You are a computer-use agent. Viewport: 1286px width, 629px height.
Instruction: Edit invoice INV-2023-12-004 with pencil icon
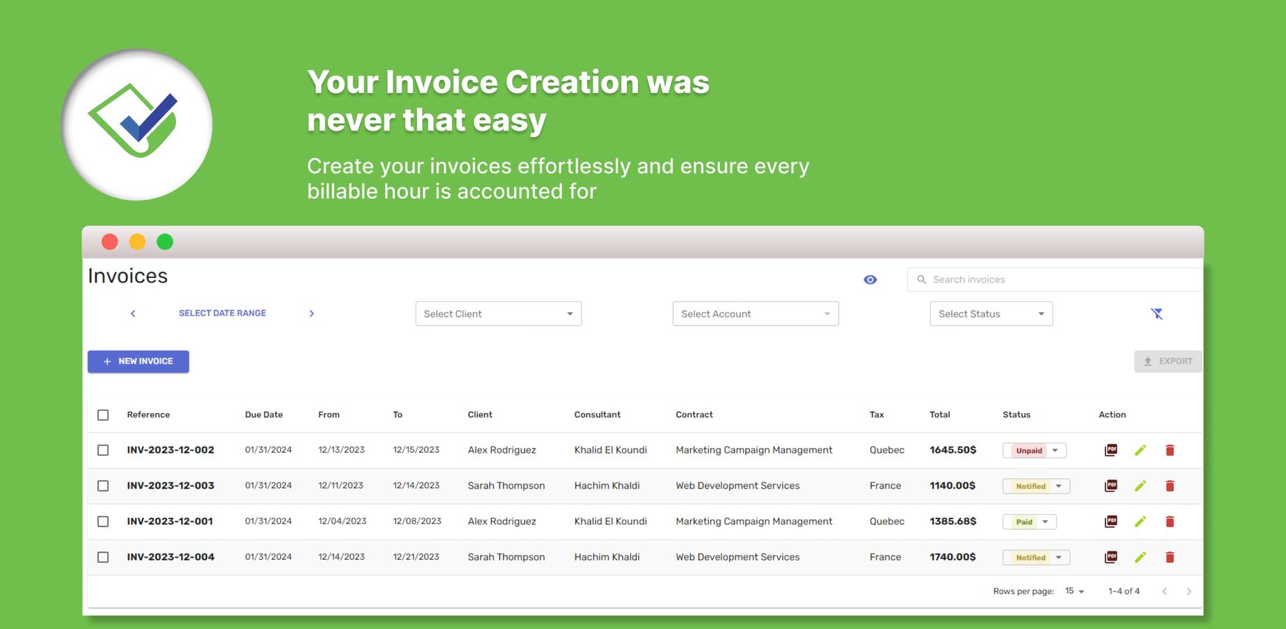pyautogui.click(x=1140, y=557)
